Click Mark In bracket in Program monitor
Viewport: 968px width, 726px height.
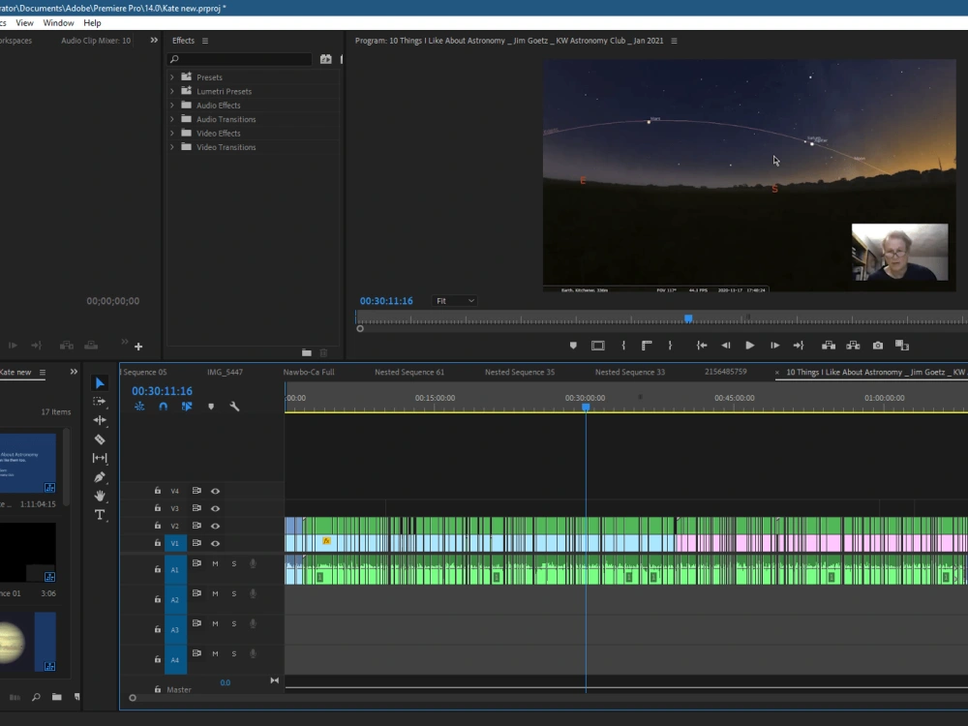click(623, 346)
